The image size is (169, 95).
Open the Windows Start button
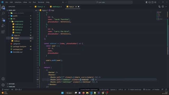62,93
